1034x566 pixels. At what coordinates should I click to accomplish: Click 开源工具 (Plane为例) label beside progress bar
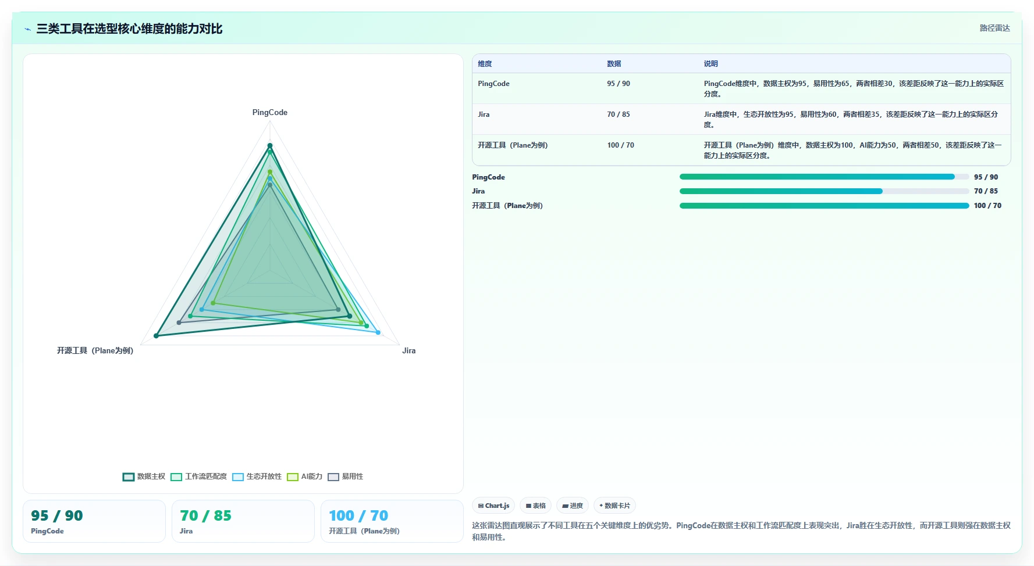click(507, 206)
